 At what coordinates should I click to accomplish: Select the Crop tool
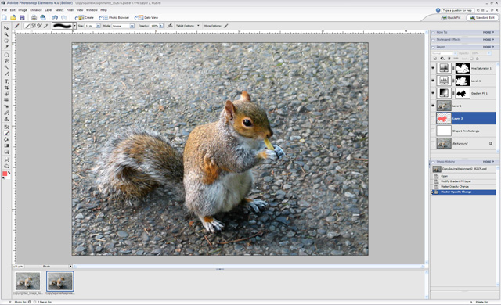[6, 88]
